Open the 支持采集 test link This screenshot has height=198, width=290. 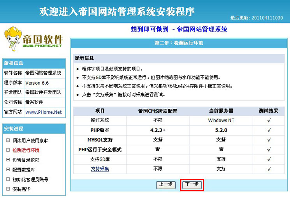click(x=100, y=169)
